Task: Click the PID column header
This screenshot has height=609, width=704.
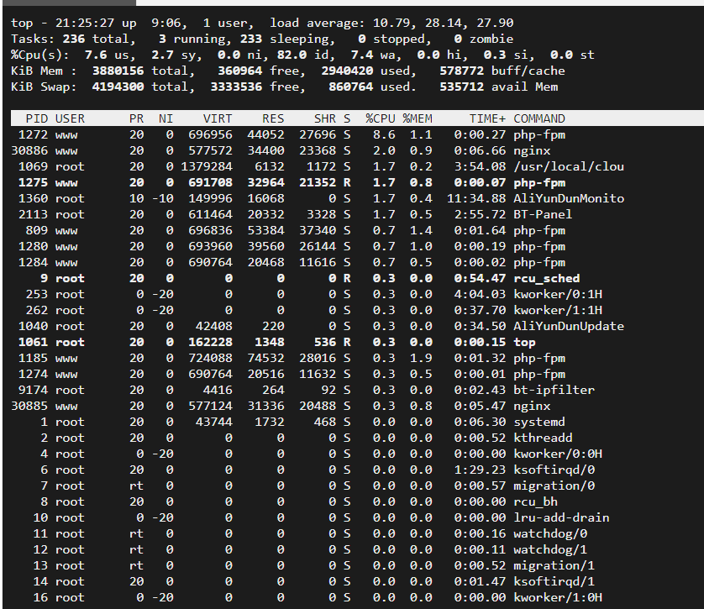Action: 36,118
